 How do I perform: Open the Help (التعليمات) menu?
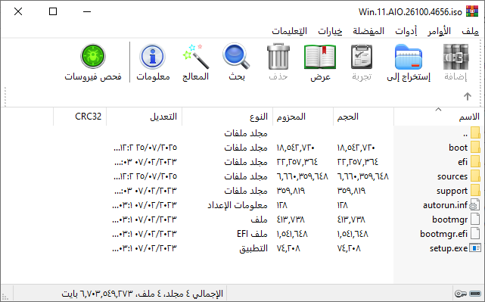tap(290, 31)
